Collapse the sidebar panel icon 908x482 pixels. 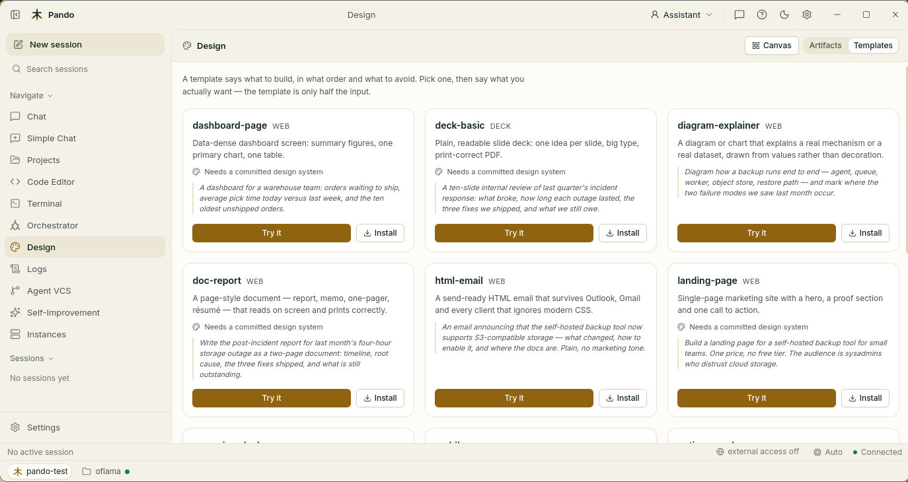pyautogui.click(x=15, y=15)
